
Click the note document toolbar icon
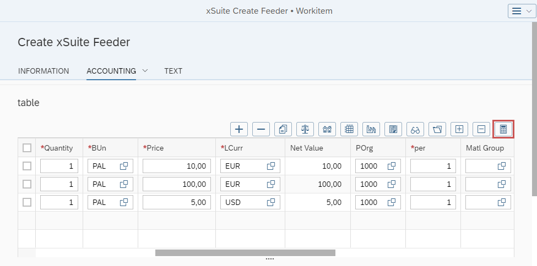coord(393,129)
